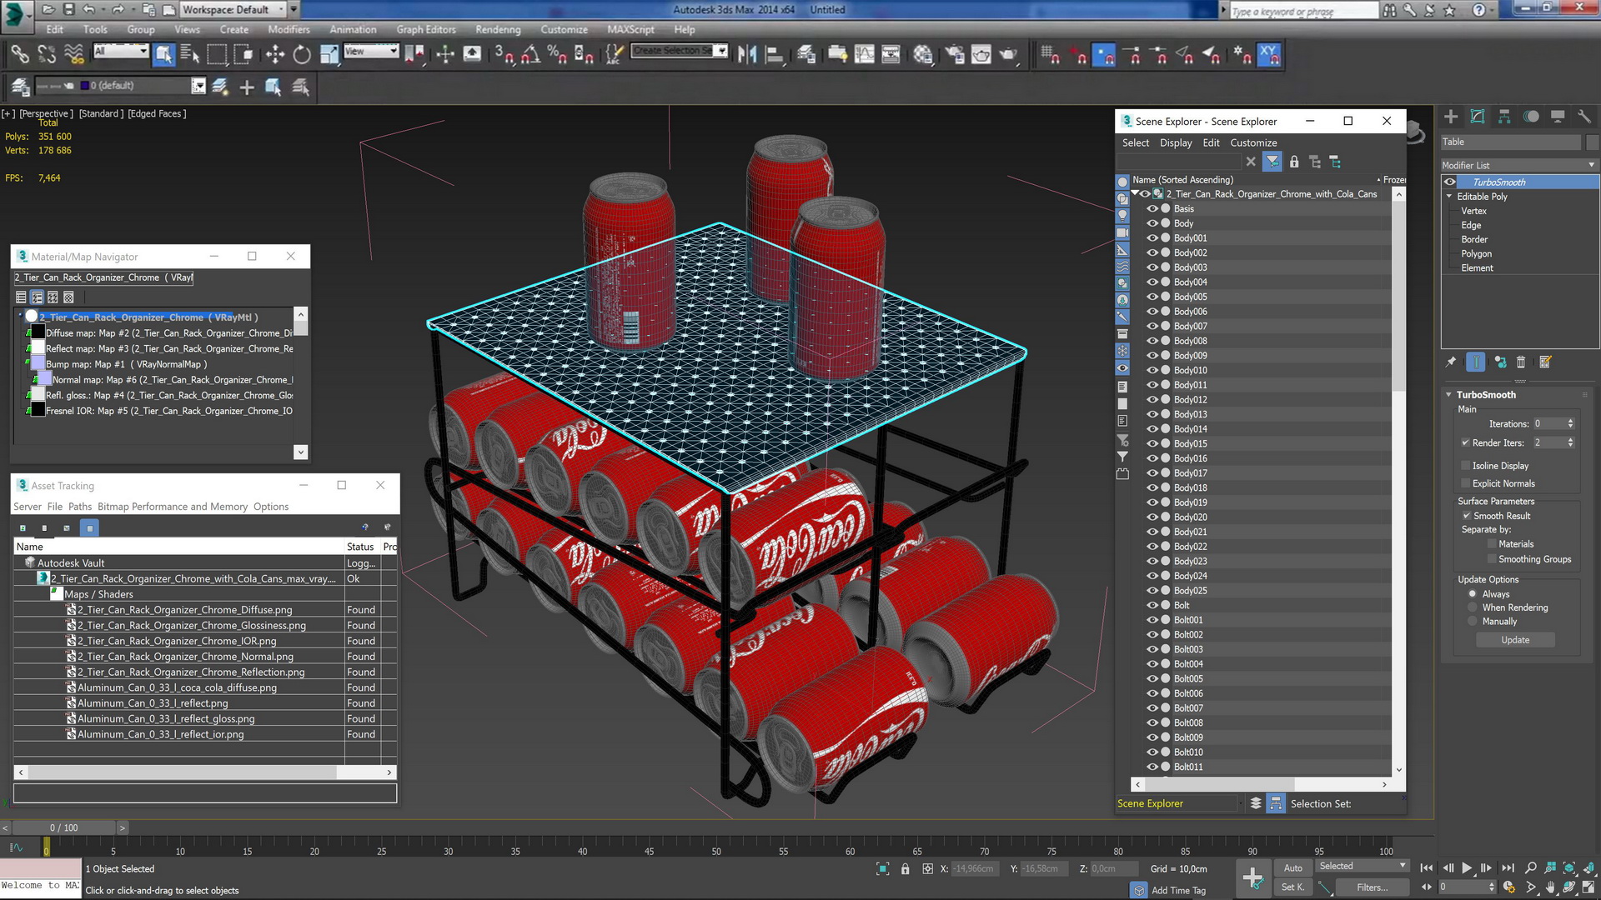Open the Rendering menu
Viewport: 1601px width, 900px height.
click(498, 29)
